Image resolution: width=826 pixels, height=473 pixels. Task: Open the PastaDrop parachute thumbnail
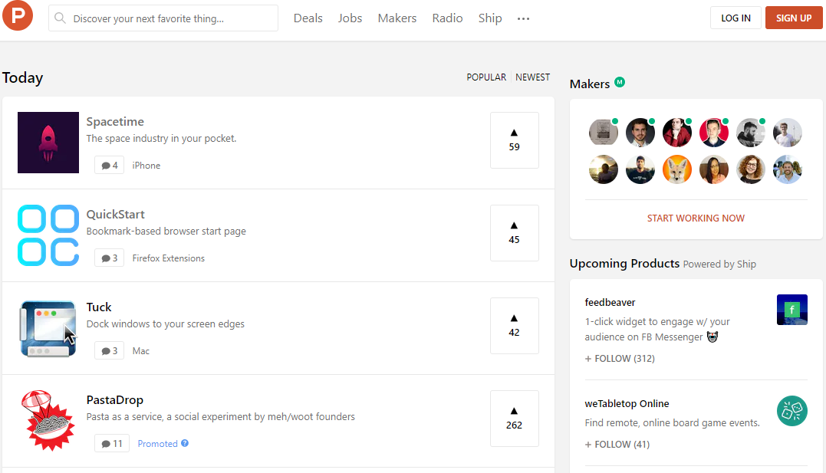coord(48,421)
